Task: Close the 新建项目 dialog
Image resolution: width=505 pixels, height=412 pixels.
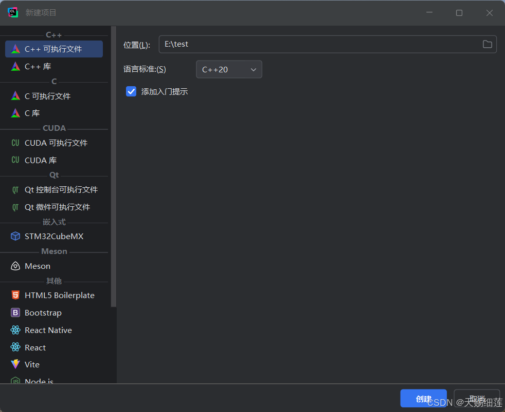Action: [x=490, y=12]
